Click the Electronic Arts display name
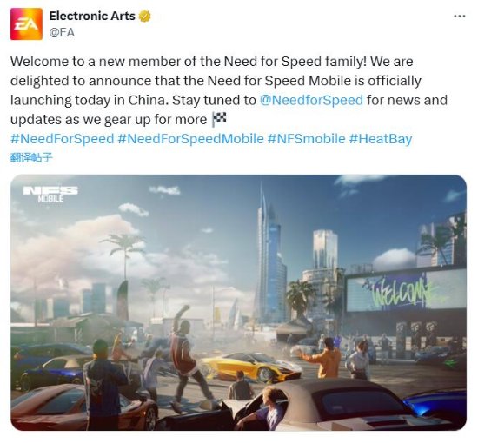478x443 pixels. coord(92,16)
